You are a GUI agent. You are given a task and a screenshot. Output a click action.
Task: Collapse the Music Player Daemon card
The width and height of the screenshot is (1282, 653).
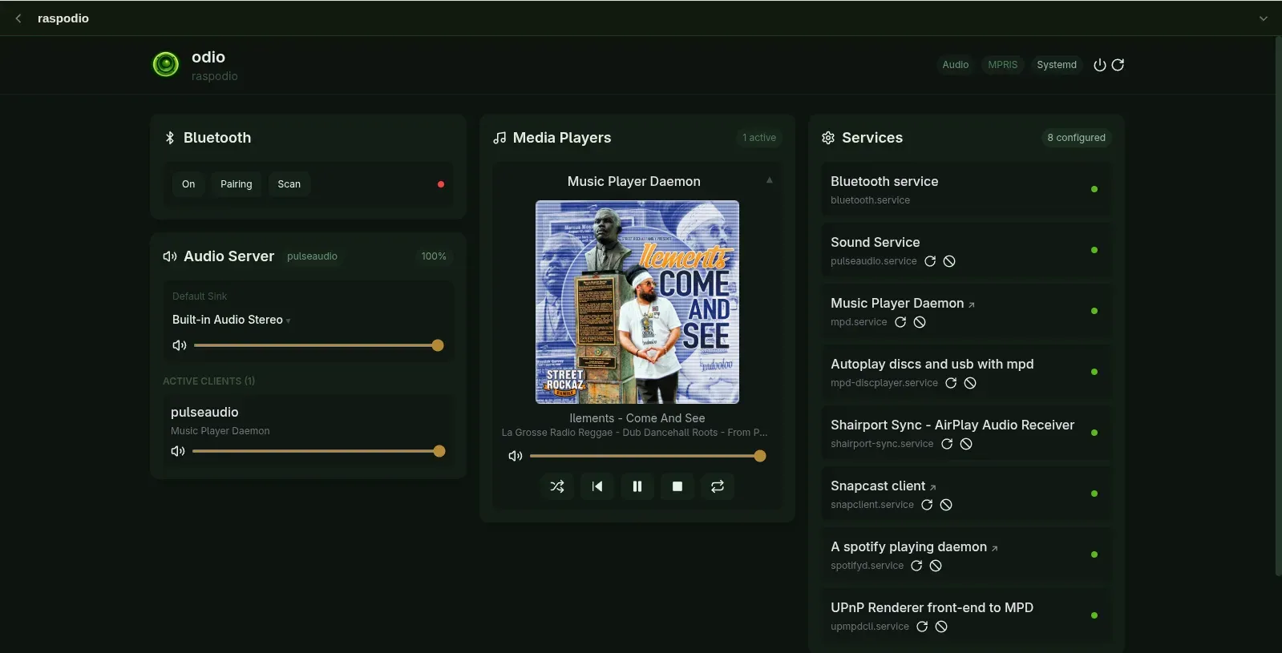pyautogui.click(x=769, y=180)
